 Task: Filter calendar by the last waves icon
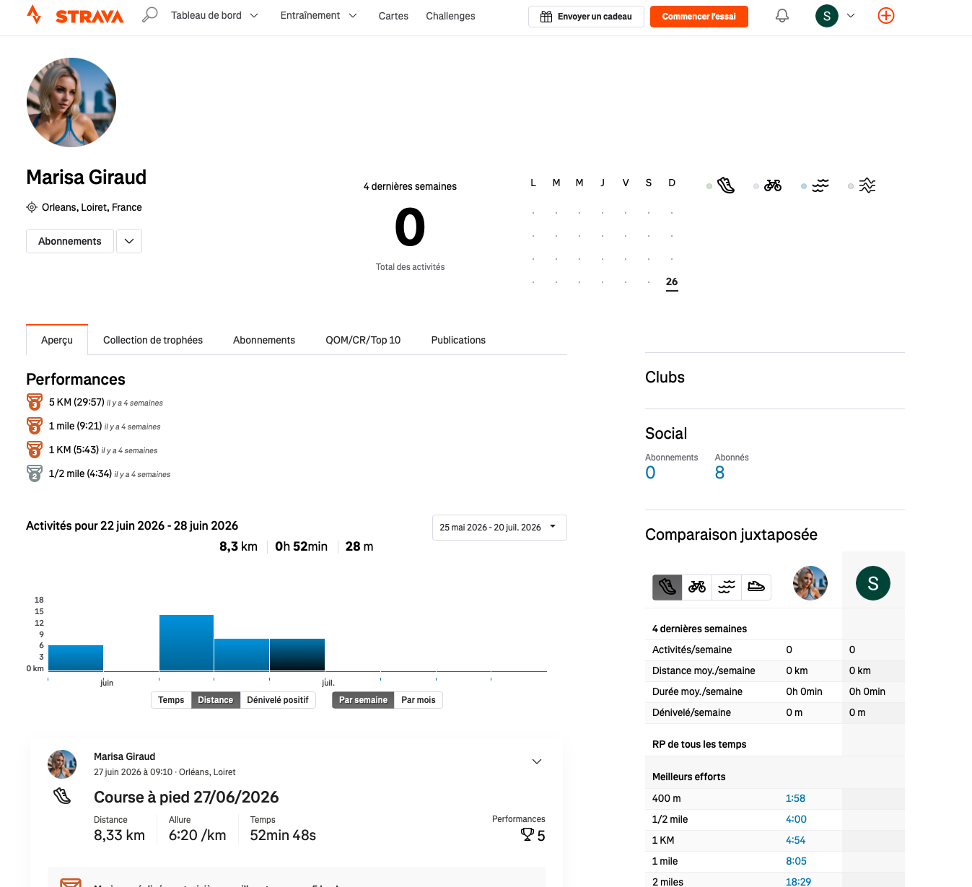(867, 185)
